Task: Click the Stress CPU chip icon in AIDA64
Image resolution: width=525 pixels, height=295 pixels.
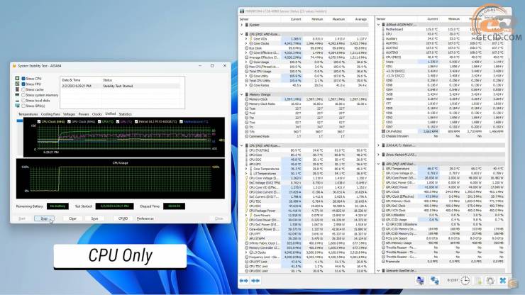Action: tap(18, 78)
